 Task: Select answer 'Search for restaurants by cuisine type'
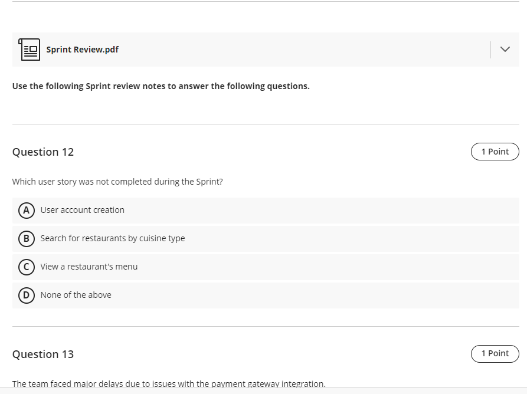coord(112,238)
